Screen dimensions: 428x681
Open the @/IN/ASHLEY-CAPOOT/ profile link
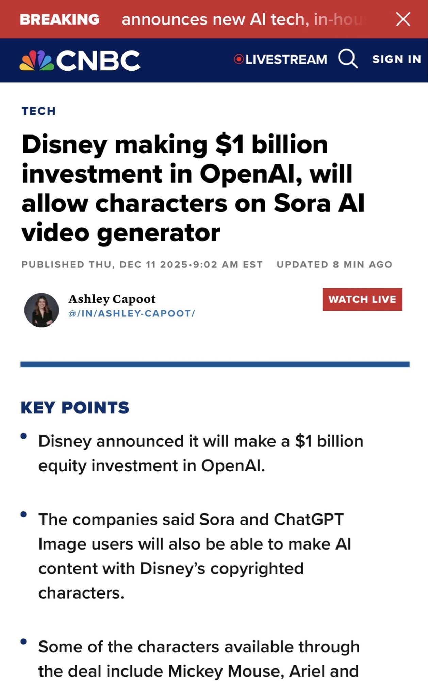coord(132,313)
